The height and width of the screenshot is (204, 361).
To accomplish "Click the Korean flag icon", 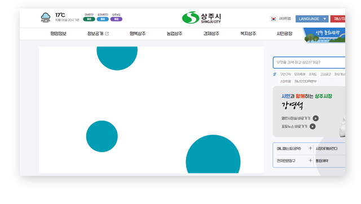I will coord(274,19).
